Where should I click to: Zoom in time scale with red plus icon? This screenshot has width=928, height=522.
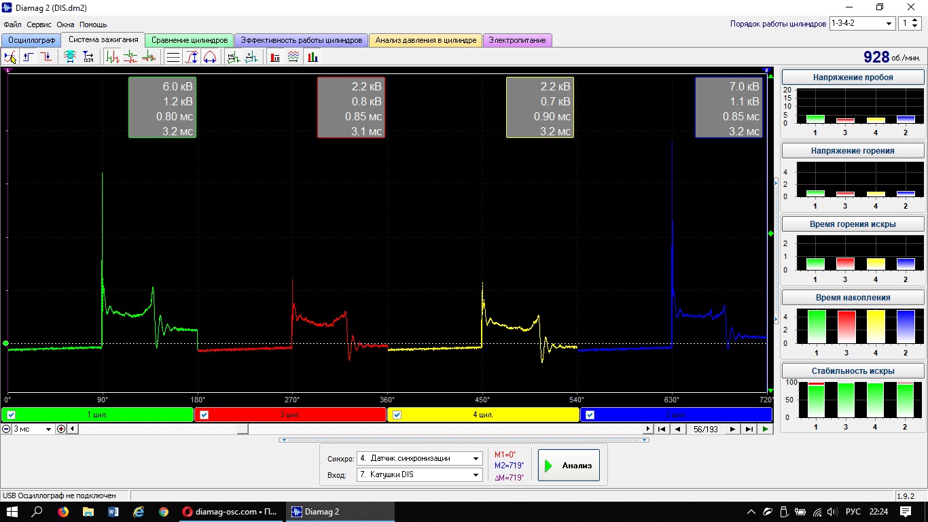point(61,429)
